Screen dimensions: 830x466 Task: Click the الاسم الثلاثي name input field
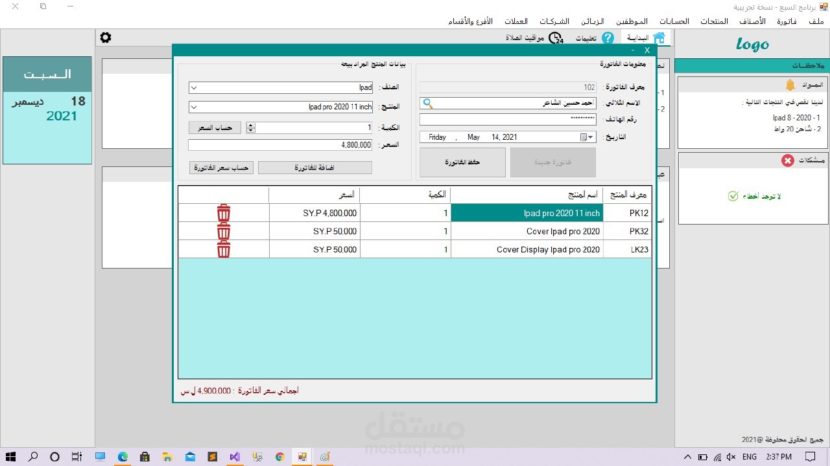508,103
